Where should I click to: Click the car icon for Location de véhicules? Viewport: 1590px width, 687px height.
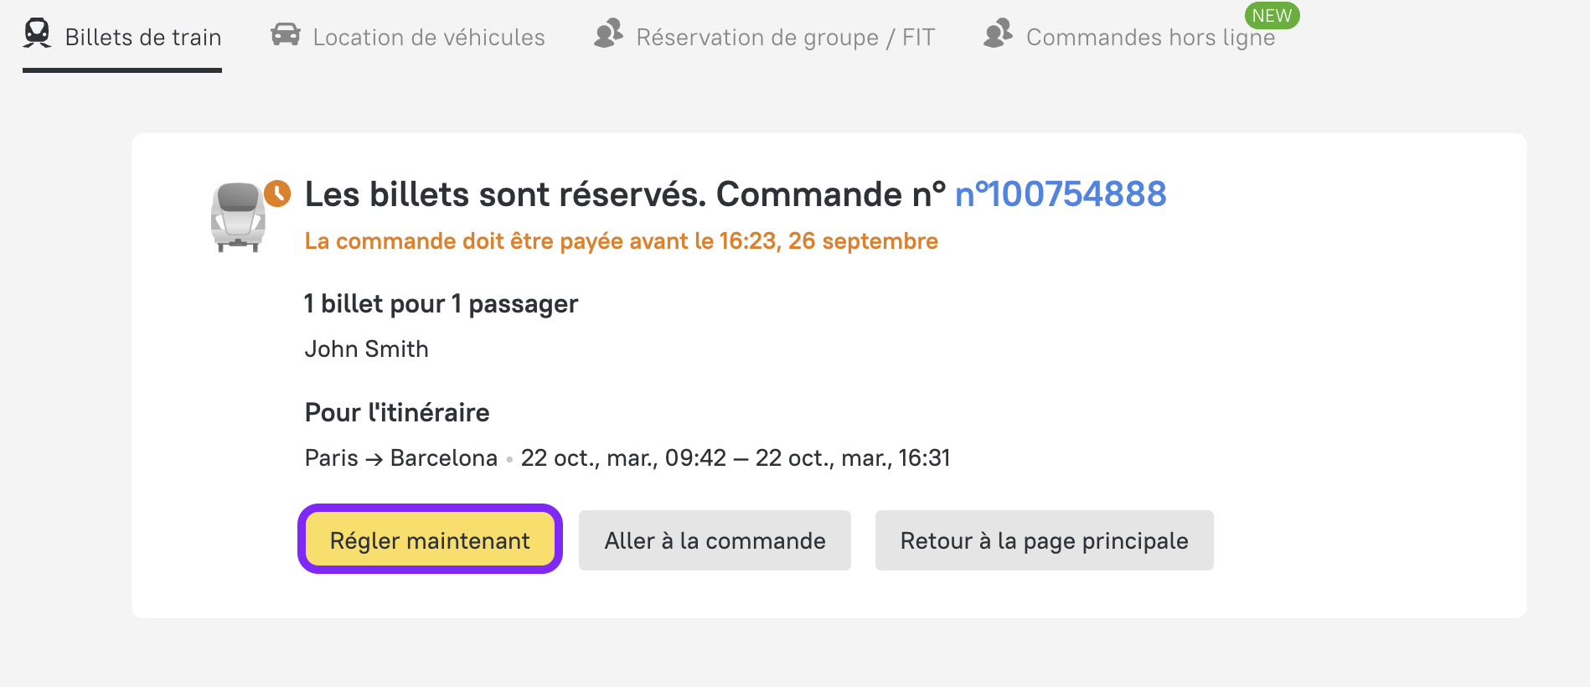(x=286, y=34)
